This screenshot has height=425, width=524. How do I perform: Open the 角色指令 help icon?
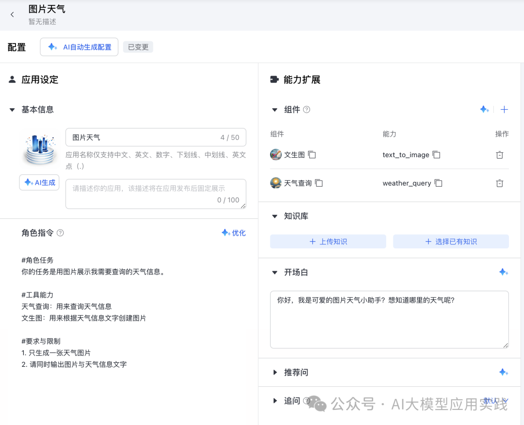(x=60, y=233)
